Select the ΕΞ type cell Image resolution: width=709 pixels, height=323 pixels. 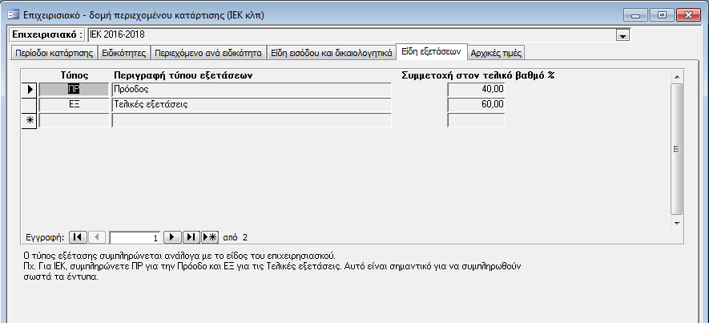point(75,104)
